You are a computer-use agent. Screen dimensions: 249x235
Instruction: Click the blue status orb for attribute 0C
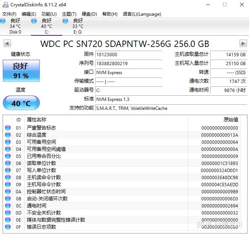pos(8,206)
